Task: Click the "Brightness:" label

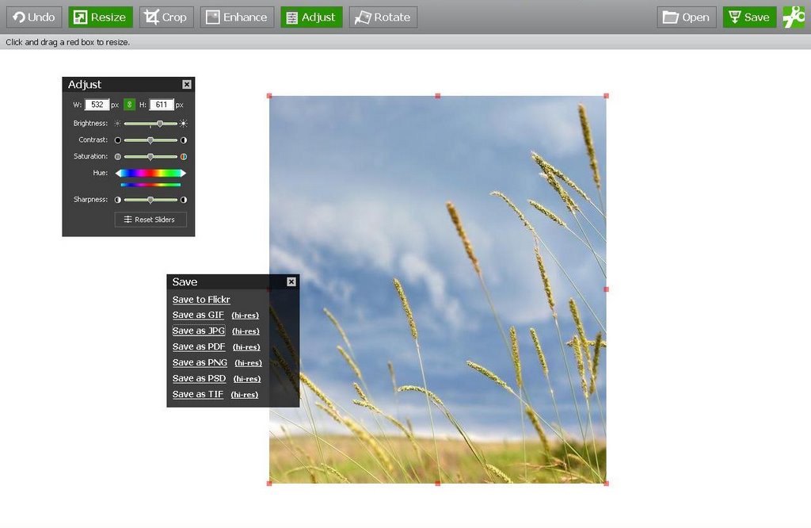Action: (x=90, y=123)
